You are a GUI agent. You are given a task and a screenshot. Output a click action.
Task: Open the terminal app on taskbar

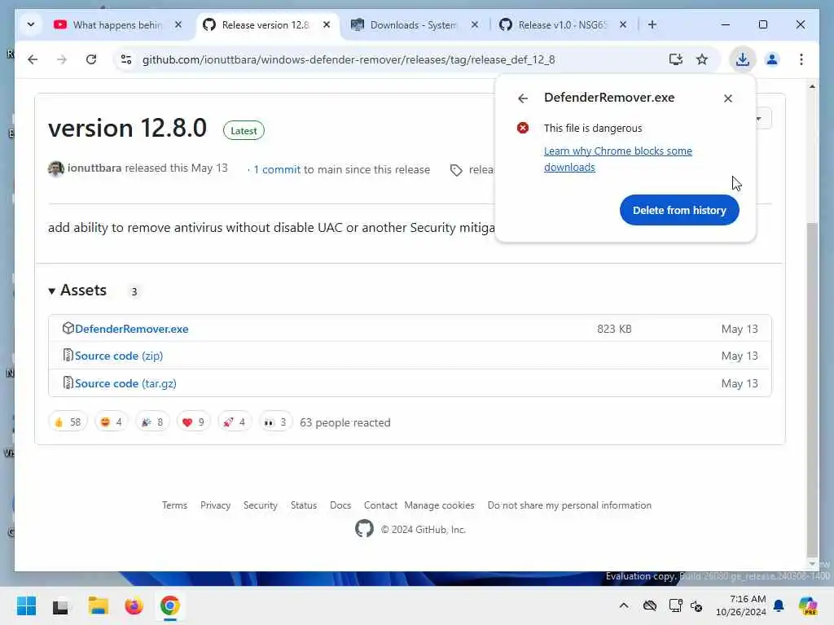[x=60, y=607]
